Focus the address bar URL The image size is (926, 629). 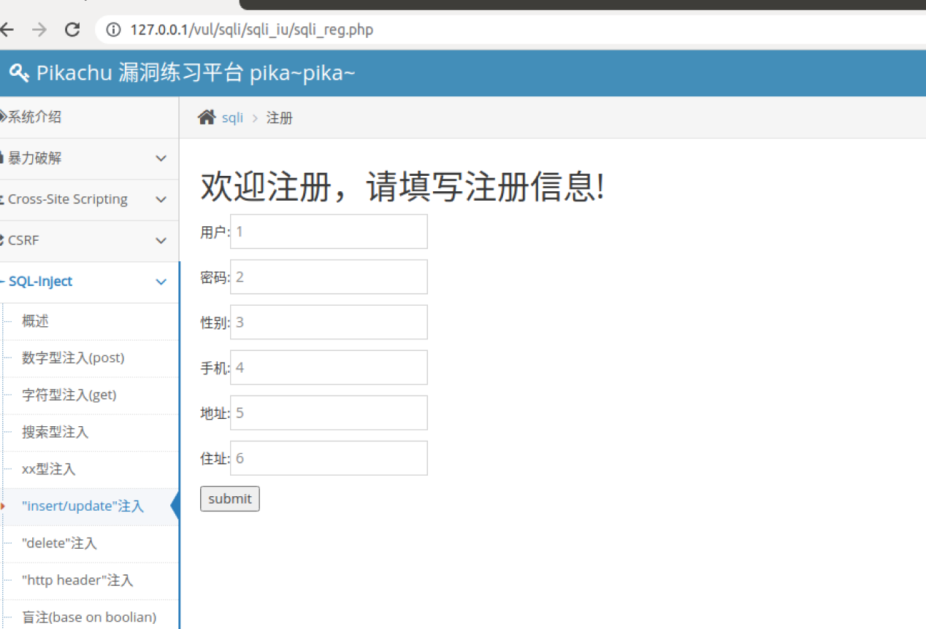tap(251, 30)
